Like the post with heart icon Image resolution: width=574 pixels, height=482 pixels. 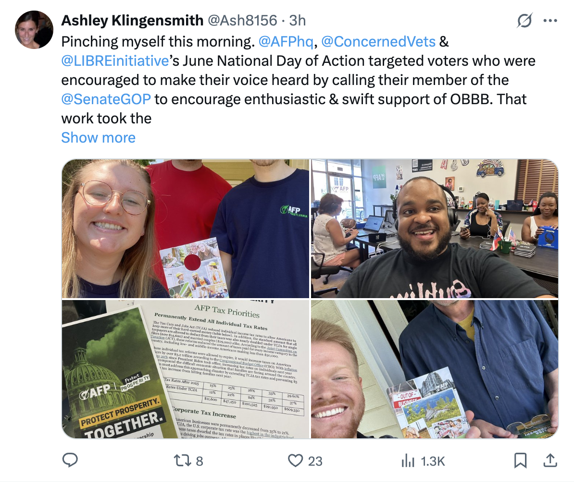[296, 461]
